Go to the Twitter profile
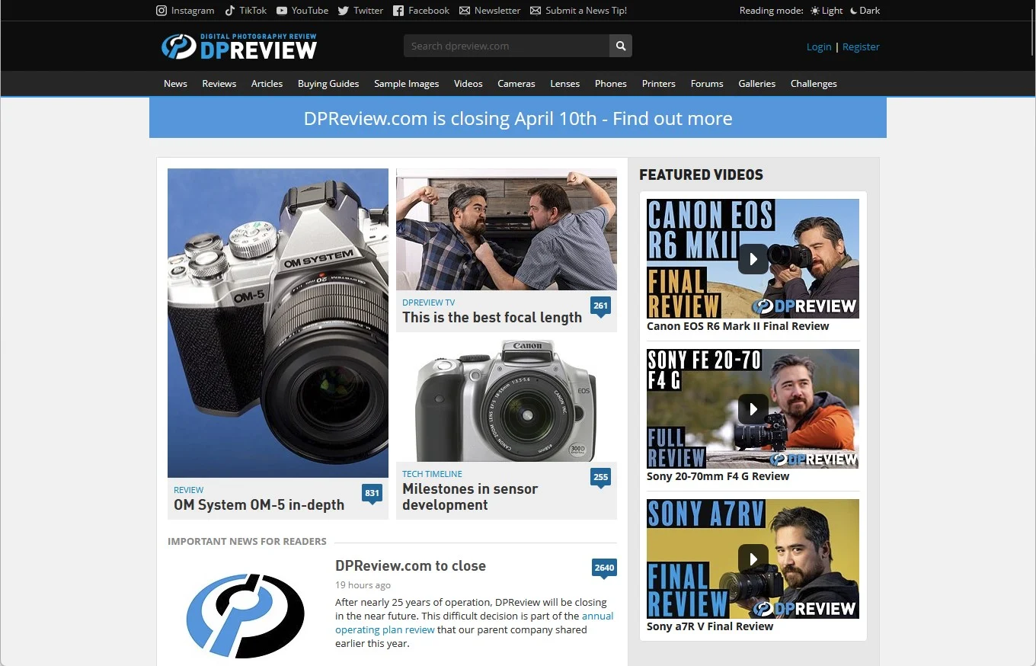Screen dimensions: 1036x666 (360, 11)
